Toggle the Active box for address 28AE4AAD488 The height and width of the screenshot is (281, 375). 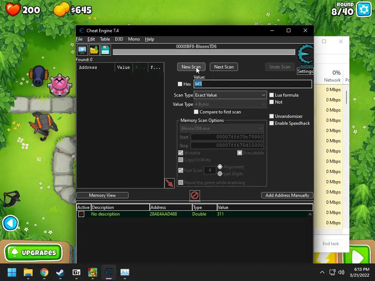[81, 214]
